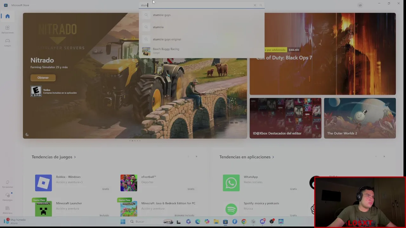Open the Beach Buggy Racing suggestion

coord(201,51)
